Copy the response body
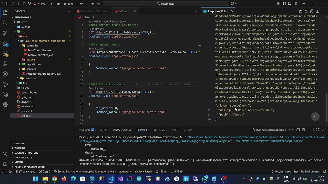 [x=312, y=11]
